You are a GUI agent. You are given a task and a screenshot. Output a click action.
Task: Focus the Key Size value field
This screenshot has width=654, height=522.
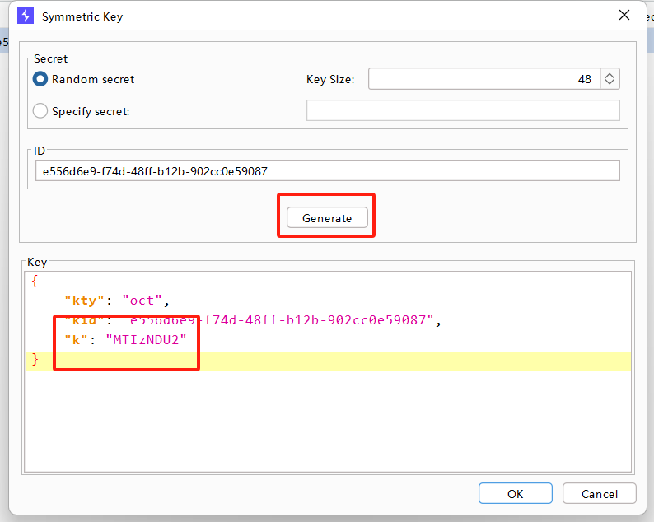(x=484, y=79)
